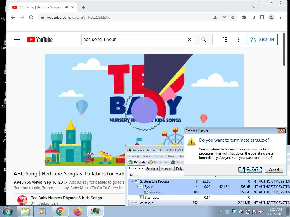290x217 pixels.
Task: Open Windows Explorer from taskbar
Action: coord(25,211)
